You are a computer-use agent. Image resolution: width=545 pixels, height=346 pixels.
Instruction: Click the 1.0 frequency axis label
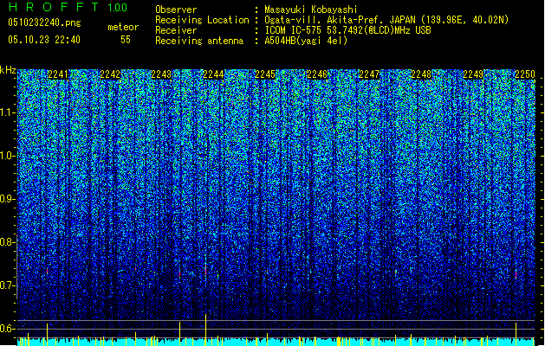click(x=8, y=156)
